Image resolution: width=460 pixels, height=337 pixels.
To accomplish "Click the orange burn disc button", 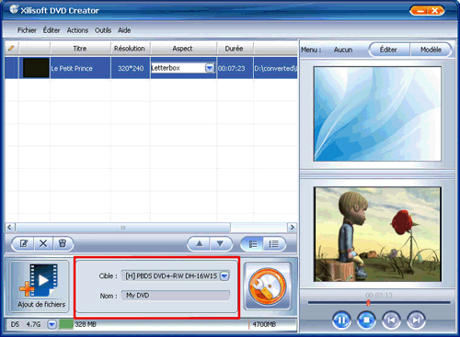I will tap(268, 286).
